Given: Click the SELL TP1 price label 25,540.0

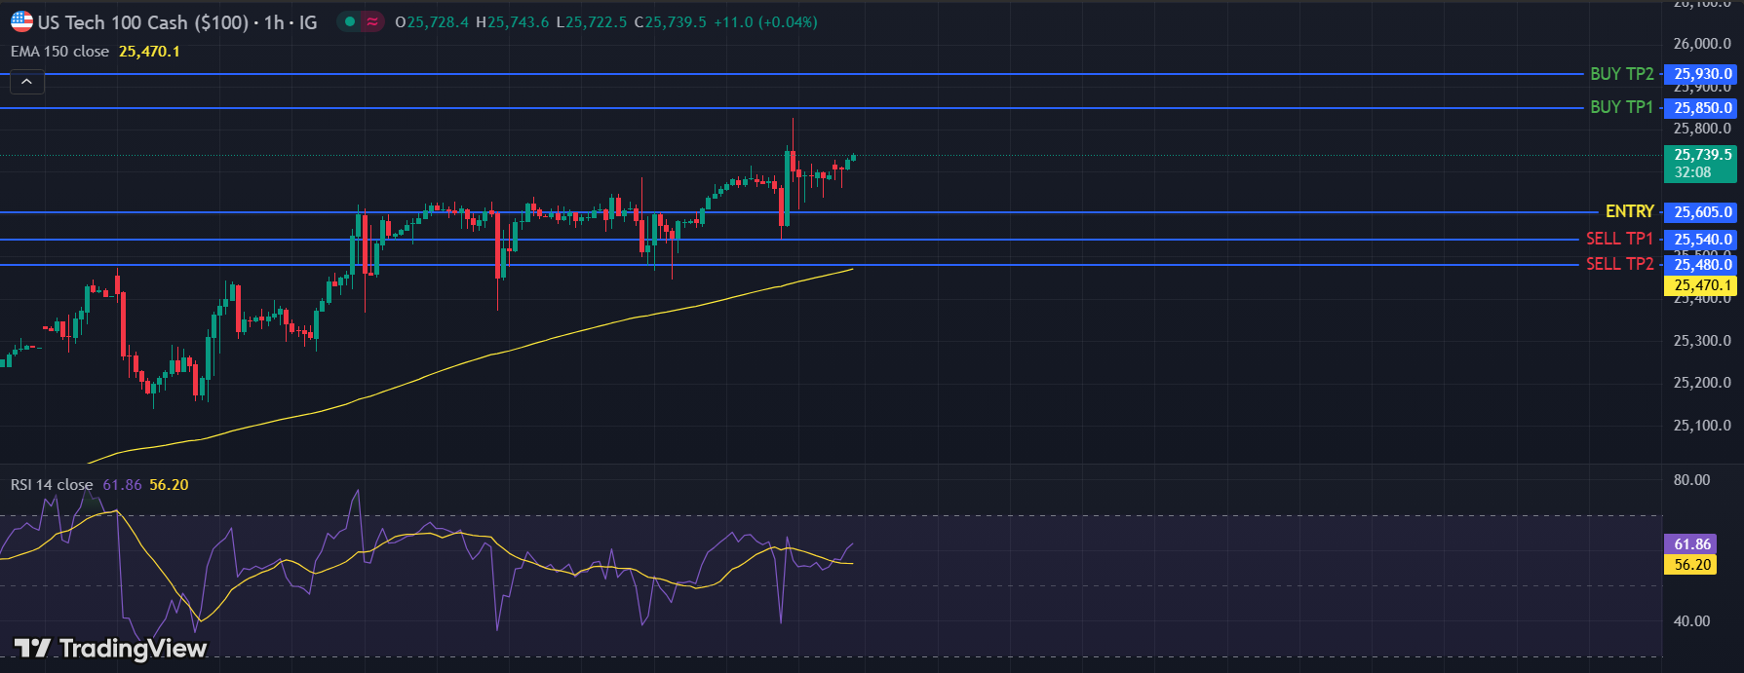Looking at the screenshot, I should [1702, 240].
